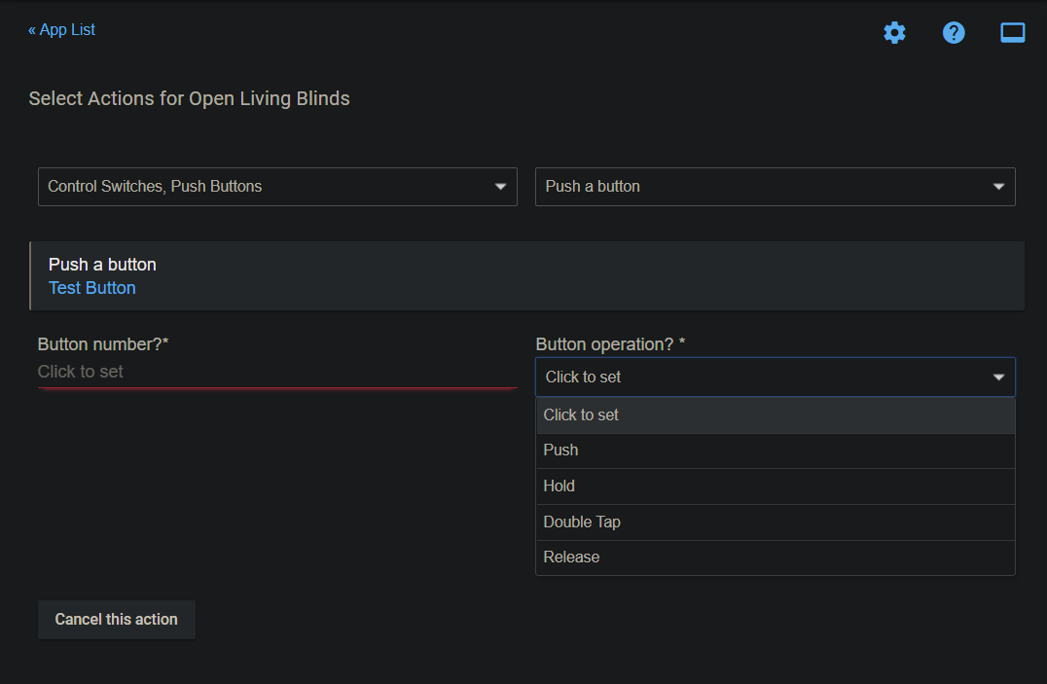The width and height of the screenshot is (1047, 684).
Task: Click the Push a button panel header
Action: (x=102, y=264)
